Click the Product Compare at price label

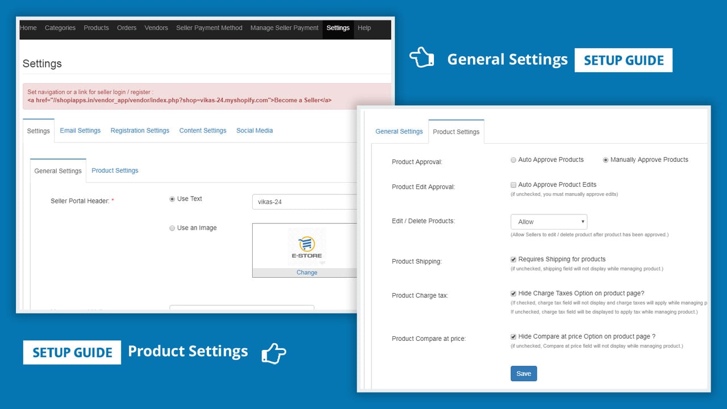[429, 339]
